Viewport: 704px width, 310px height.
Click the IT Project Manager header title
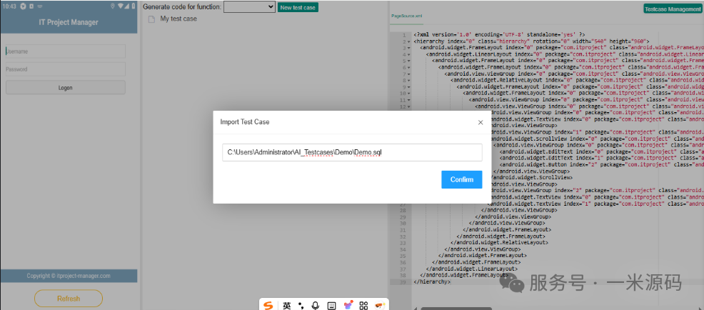coord(69,22)
